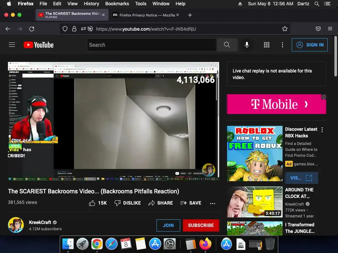The height and width of the screenshot is (253, 338).
Task: Close the Firefox Privacy Notice tab
Action: [x=177, y=15]
